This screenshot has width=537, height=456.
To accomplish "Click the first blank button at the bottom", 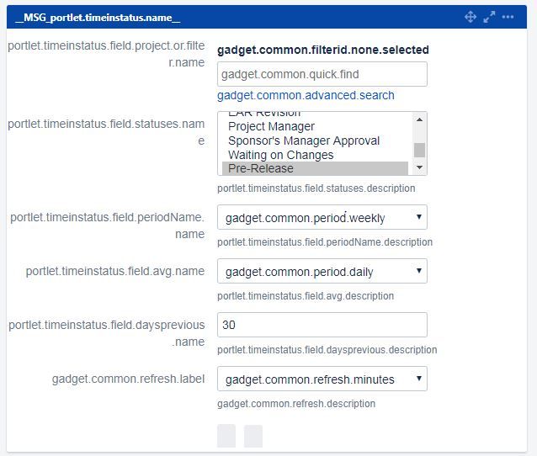I will [226, 436].
